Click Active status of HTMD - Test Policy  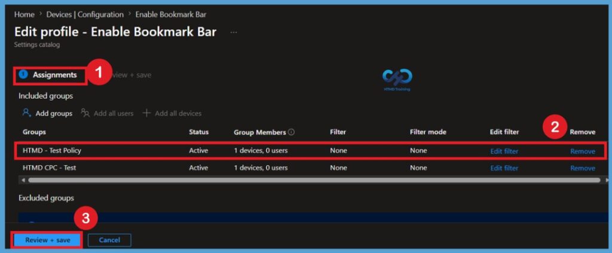pos(198,150)
